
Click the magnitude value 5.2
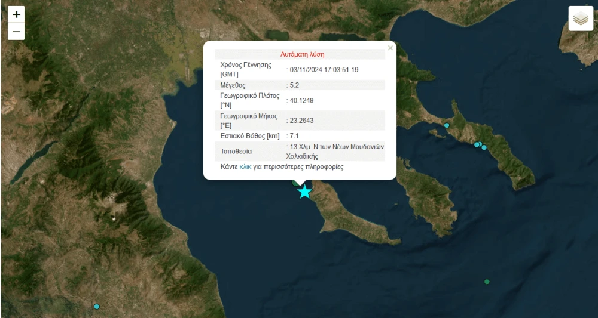point(294,85)
